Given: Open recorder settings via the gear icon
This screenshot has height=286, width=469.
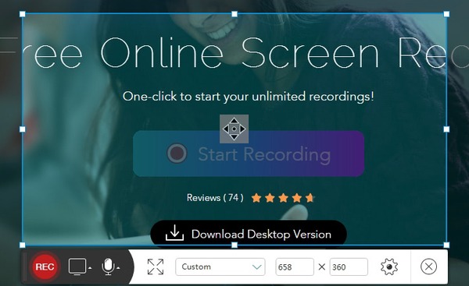Looking at the screenshot, I should (389, 267).
